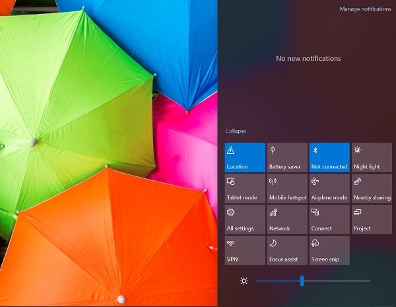Turn on Airplane mode tile
This screenshot has width=396, height=307.
[x=329, y=189]
